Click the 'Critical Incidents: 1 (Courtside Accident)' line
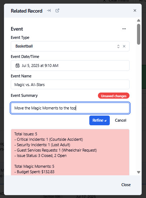The height and width of the screenshot is (198, 146). click(x=48, y=139)
